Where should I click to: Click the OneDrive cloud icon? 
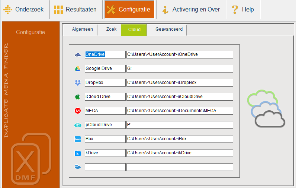[78, 55]
